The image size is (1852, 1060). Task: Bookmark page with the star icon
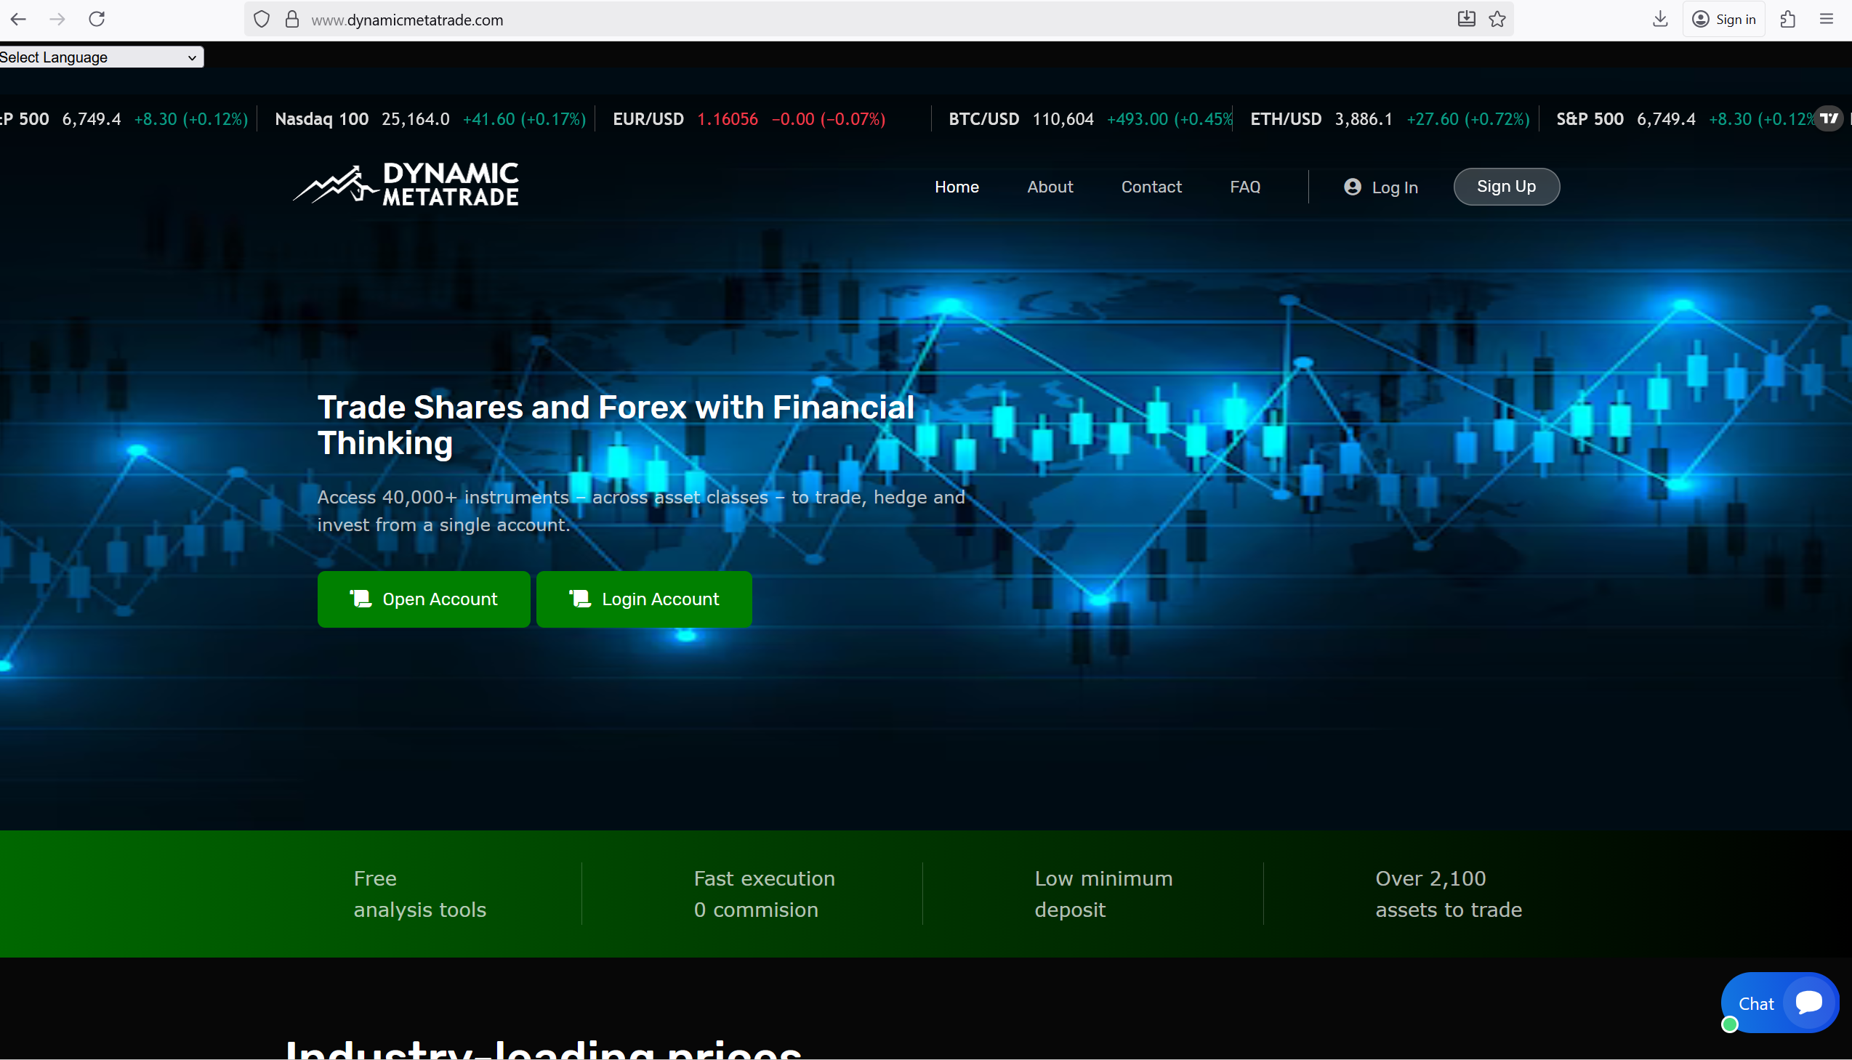[1497, 19]
